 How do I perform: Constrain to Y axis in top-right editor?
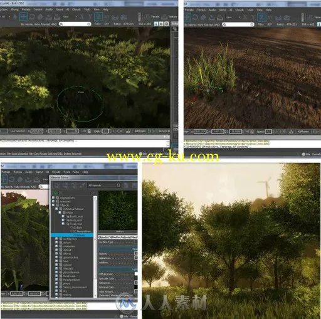(x=253, y=17)
